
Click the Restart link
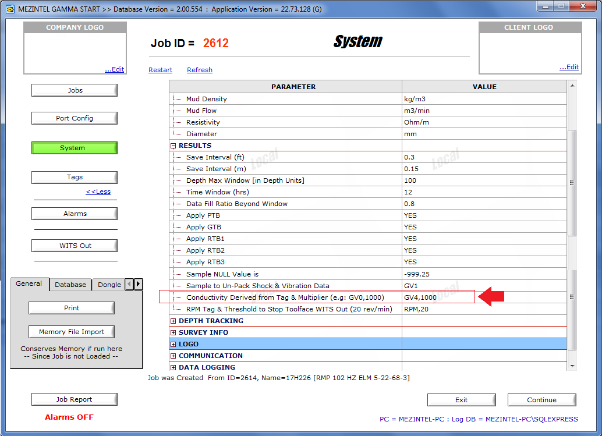tap(161, 70)
